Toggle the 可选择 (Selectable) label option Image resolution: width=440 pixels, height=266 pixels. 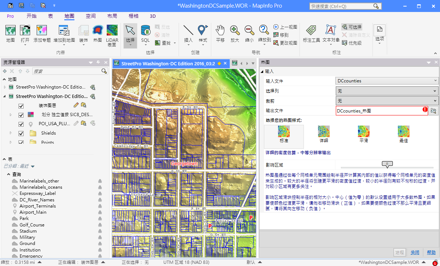click(351, 27)
